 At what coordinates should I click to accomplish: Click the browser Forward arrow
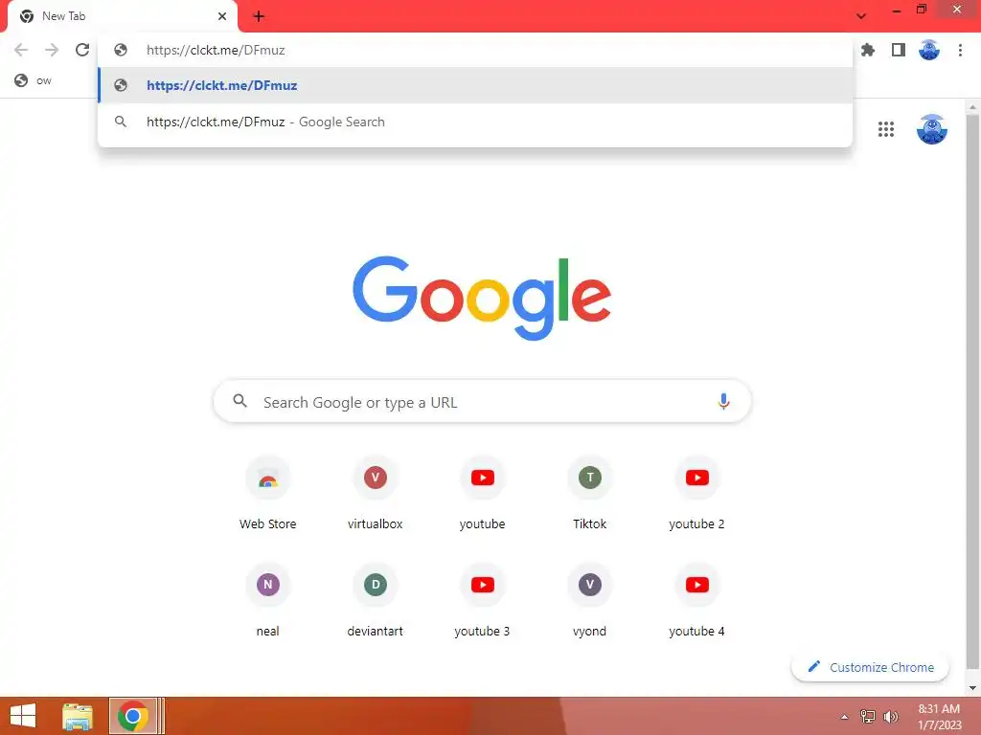[x=52, y=50]
